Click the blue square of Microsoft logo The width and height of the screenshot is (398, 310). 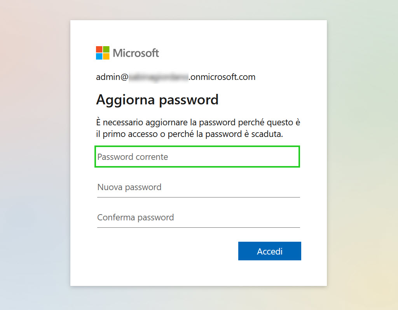pyautogui.click(x=99, y=56)
